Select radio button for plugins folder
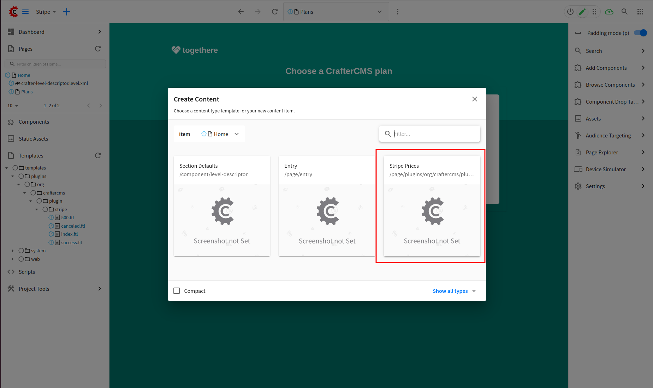Screen dimensions: 653x388 [21, 176]
